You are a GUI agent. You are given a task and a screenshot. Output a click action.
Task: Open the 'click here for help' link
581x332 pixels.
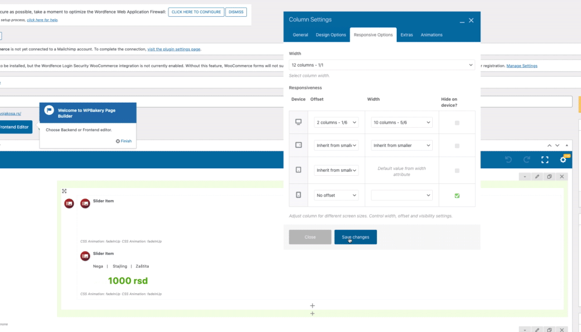point(42,20)
